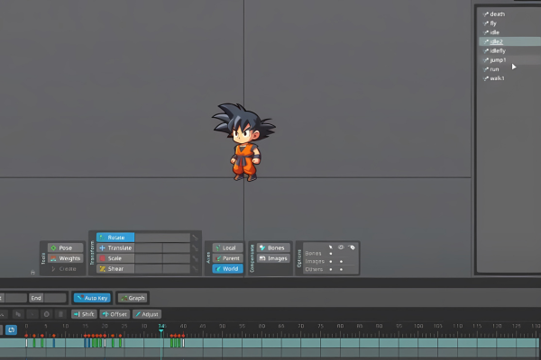Select the Weights tool

65,258
